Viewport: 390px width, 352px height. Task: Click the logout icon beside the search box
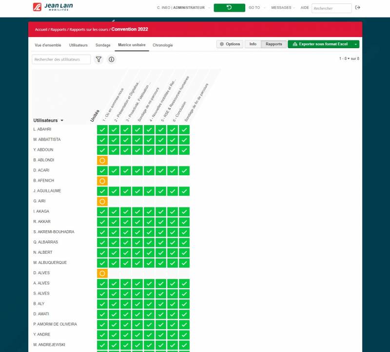pyautogui.click(x=358, y=8)
